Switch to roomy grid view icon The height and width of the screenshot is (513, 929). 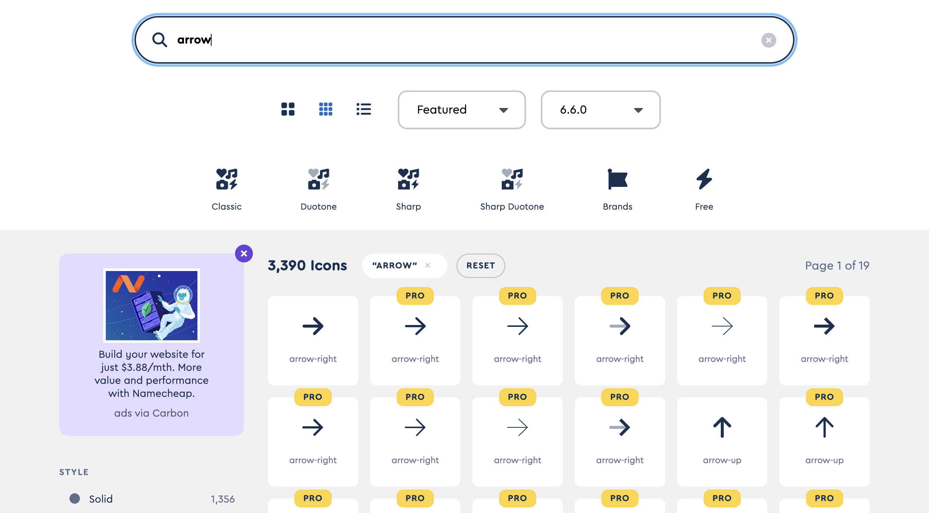pyautogui.click(x=288, y=109)
